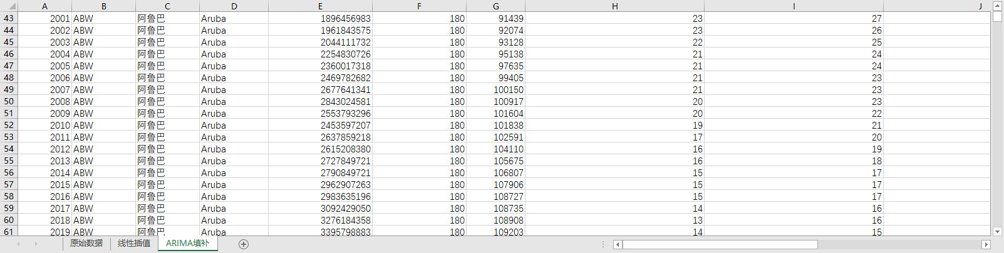Select row 47 header
The width and height of the screenshot is (1004, 253).
tap(9, 66)
